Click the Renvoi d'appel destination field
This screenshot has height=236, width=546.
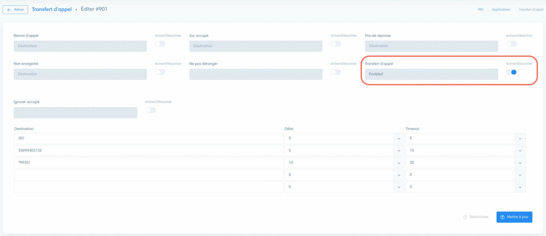[x=80, y=46]
